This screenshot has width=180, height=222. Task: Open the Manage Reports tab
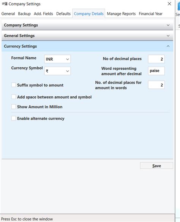point(121,14)
